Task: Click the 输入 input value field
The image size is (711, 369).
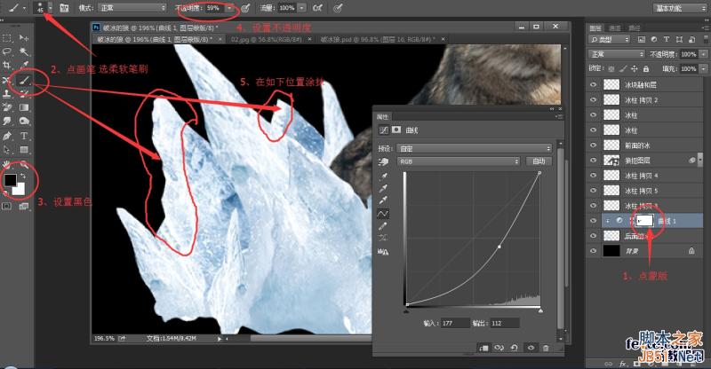Action: click(x=453, y=323)
